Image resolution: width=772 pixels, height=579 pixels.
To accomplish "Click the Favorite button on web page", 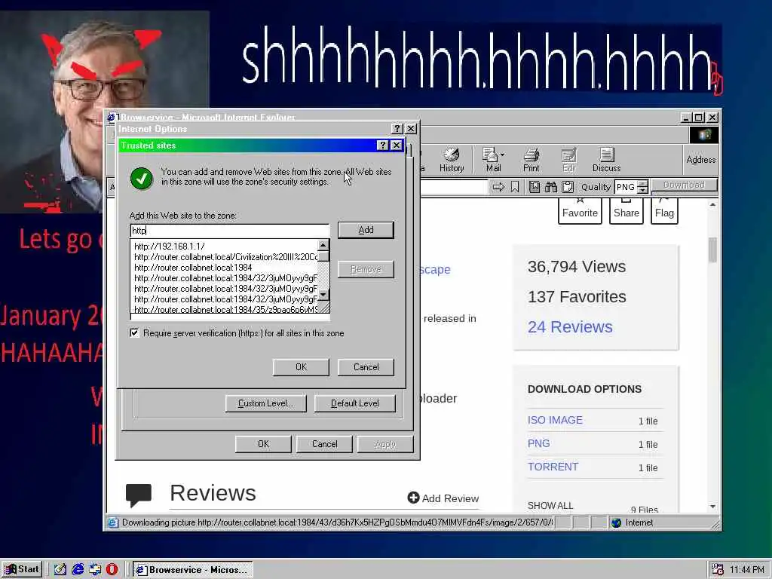I will click(x=580, y=211).
